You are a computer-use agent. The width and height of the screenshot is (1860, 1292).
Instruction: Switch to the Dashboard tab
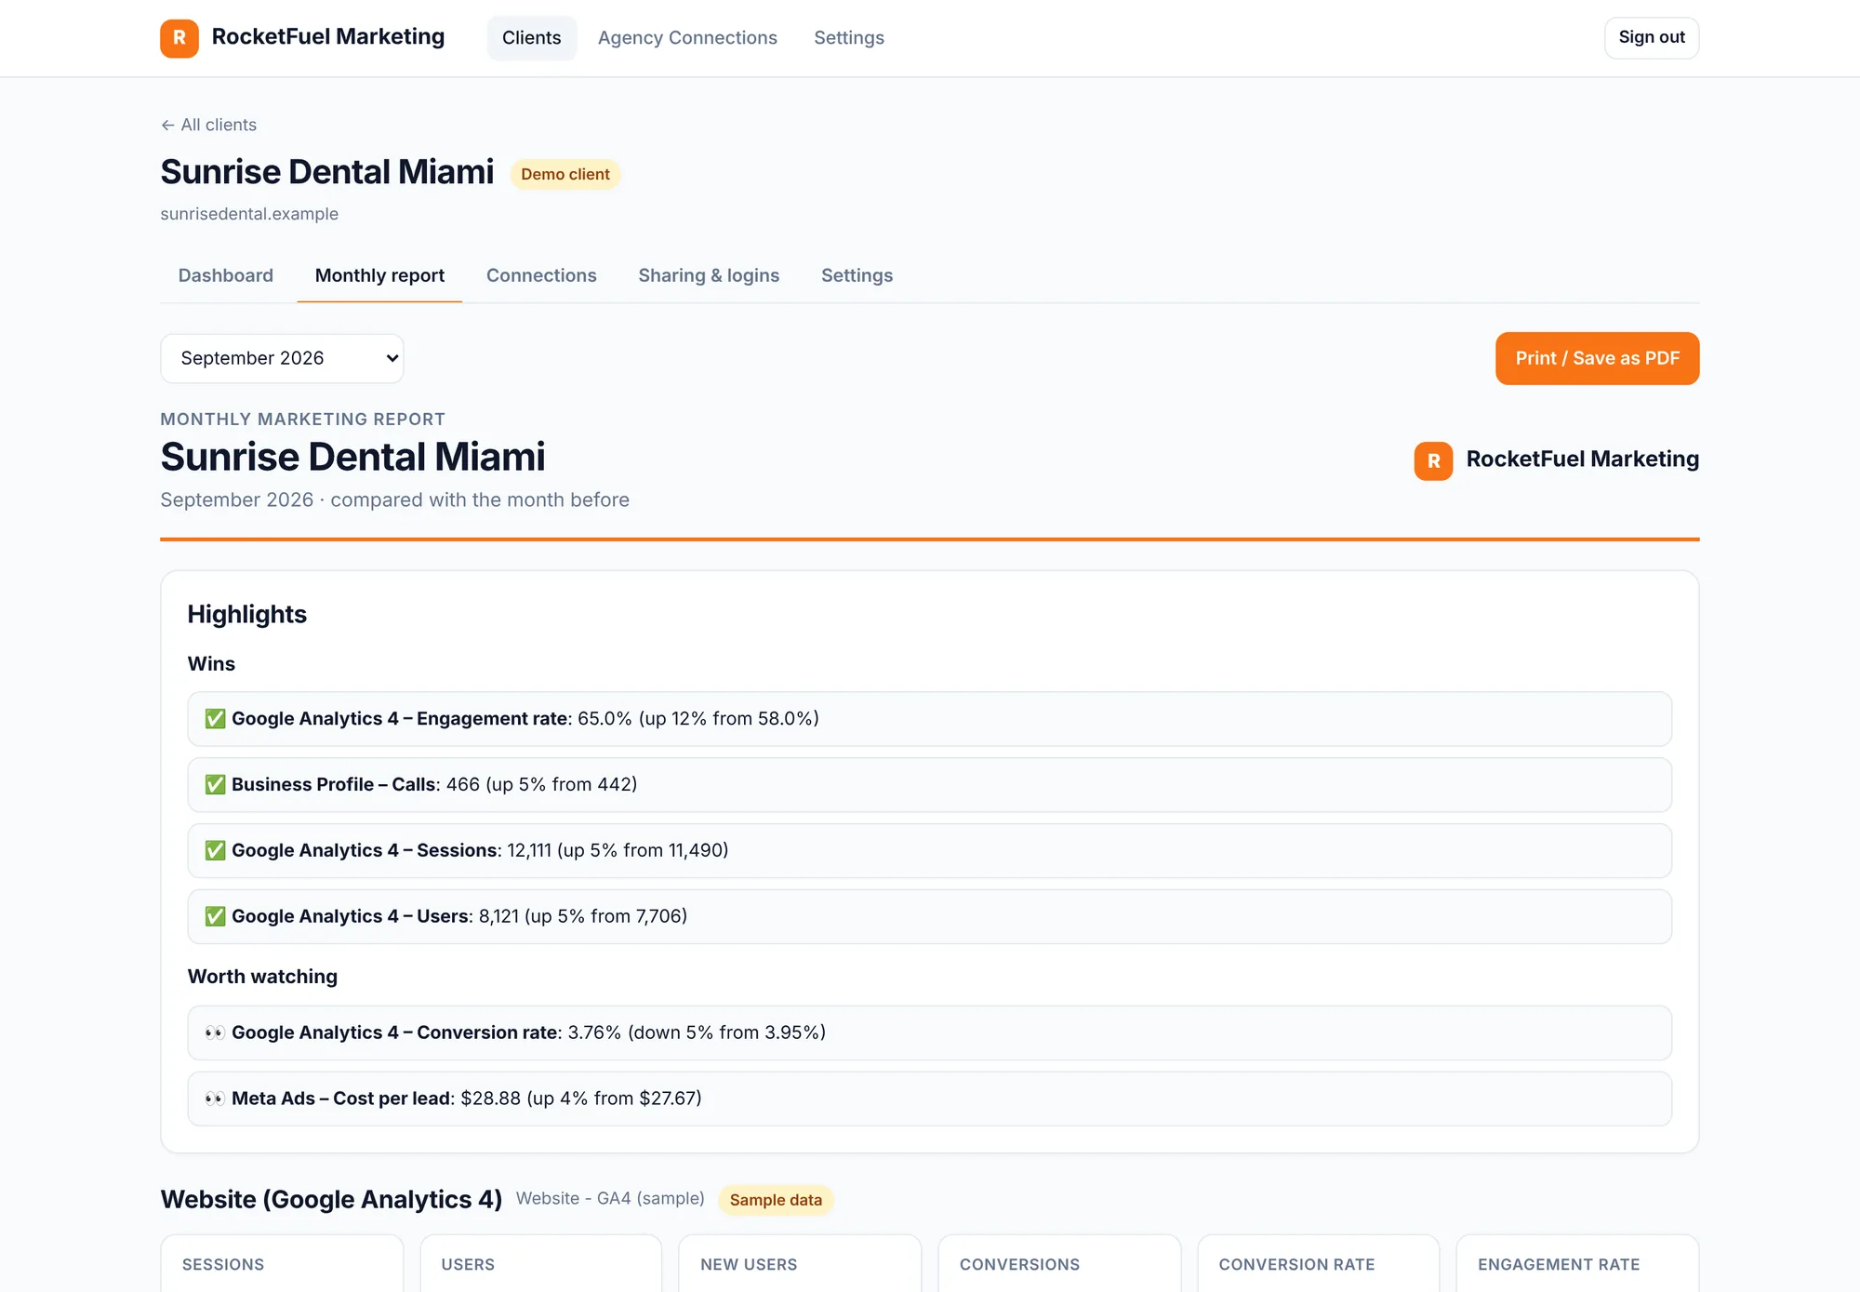click(226, 275)
